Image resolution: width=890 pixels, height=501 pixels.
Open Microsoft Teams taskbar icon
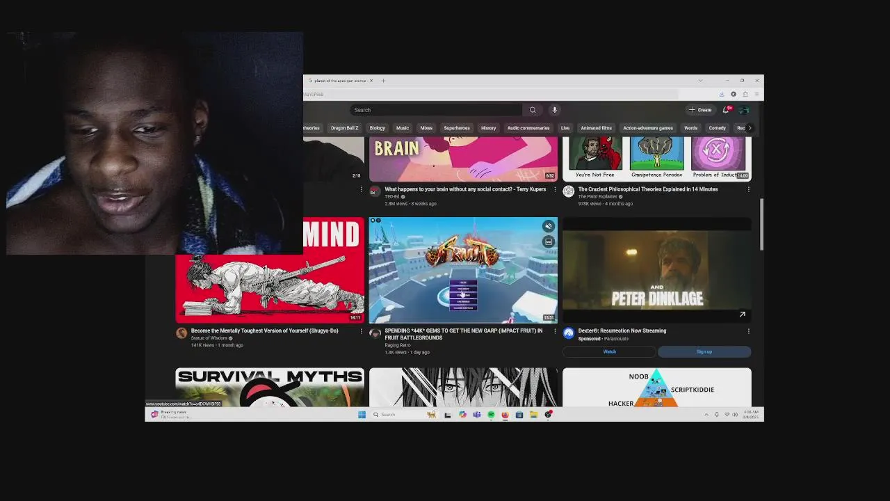tap(476, 415)
